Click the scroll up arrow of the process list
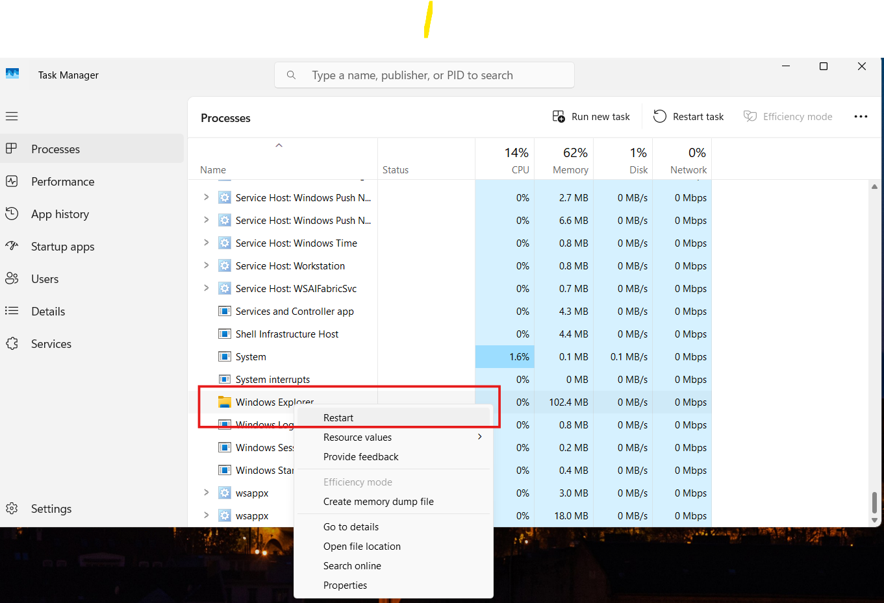 click(874, 186)
